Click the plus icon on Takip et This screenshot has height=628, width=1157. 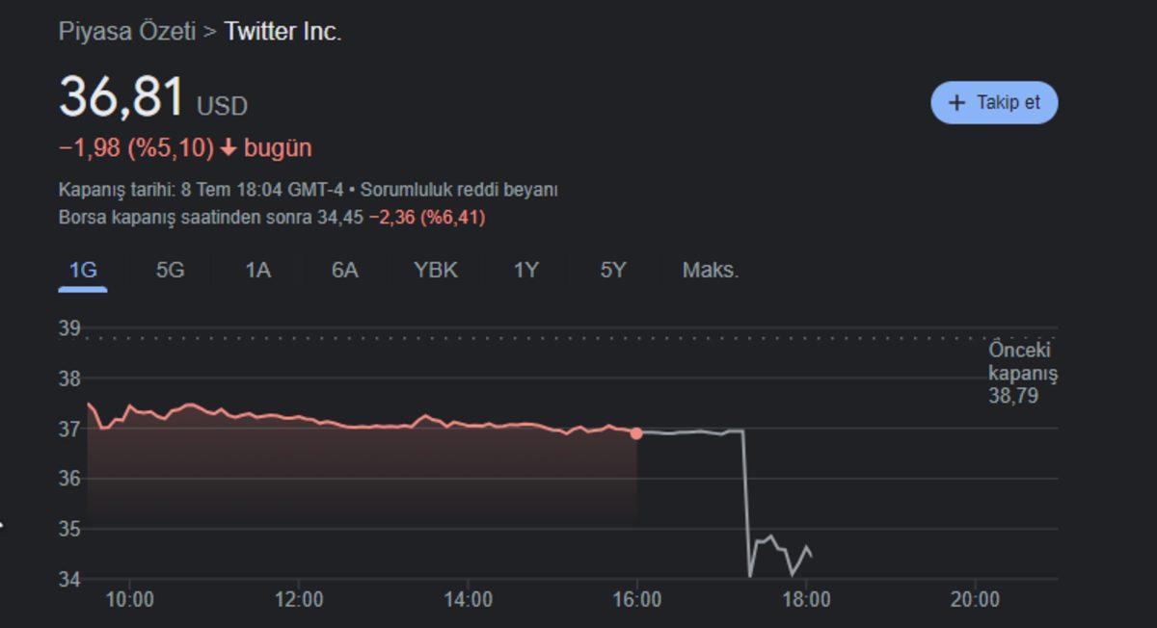tap(956, 103)
